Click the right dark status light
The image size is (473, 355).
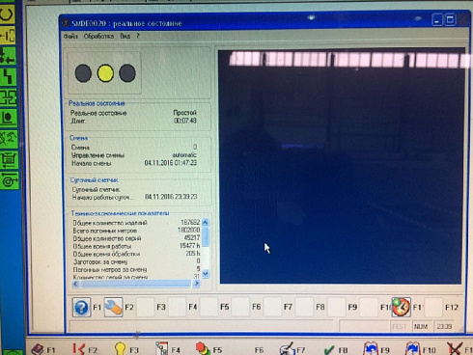pos(127,73)
